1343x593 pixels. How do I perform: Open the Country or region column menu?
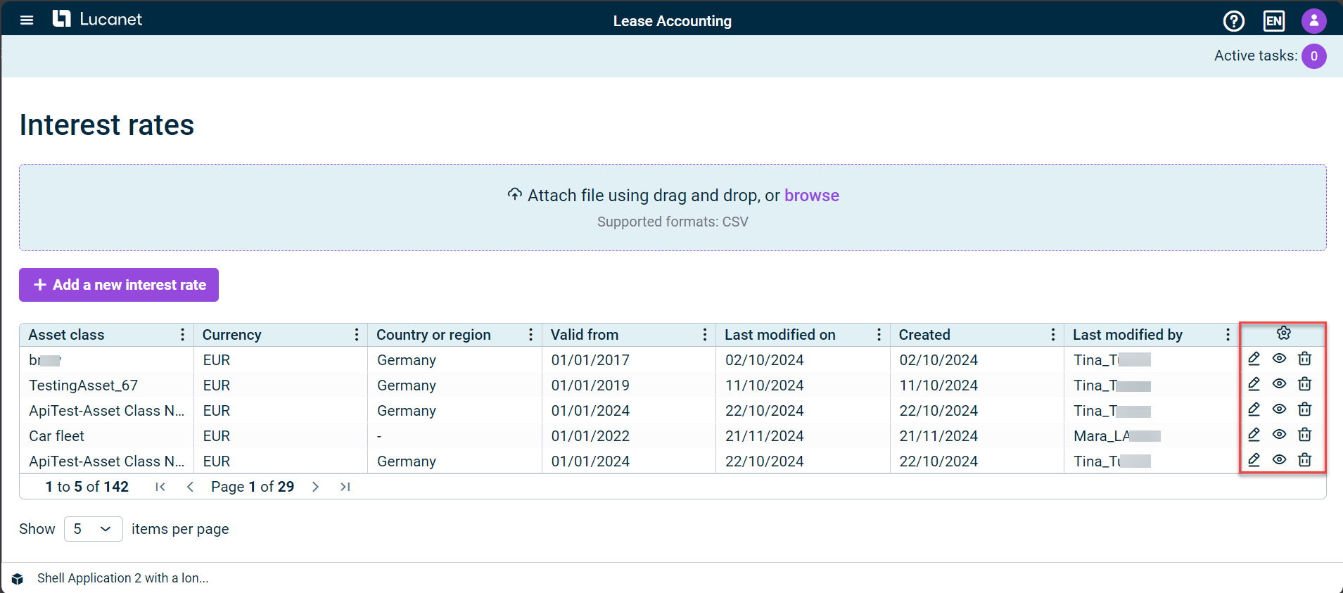(530, 335)
